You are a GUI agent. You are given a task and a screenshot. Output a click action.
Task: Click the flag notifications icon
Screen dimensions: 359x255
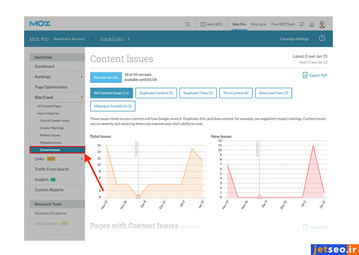click(302, 24)
